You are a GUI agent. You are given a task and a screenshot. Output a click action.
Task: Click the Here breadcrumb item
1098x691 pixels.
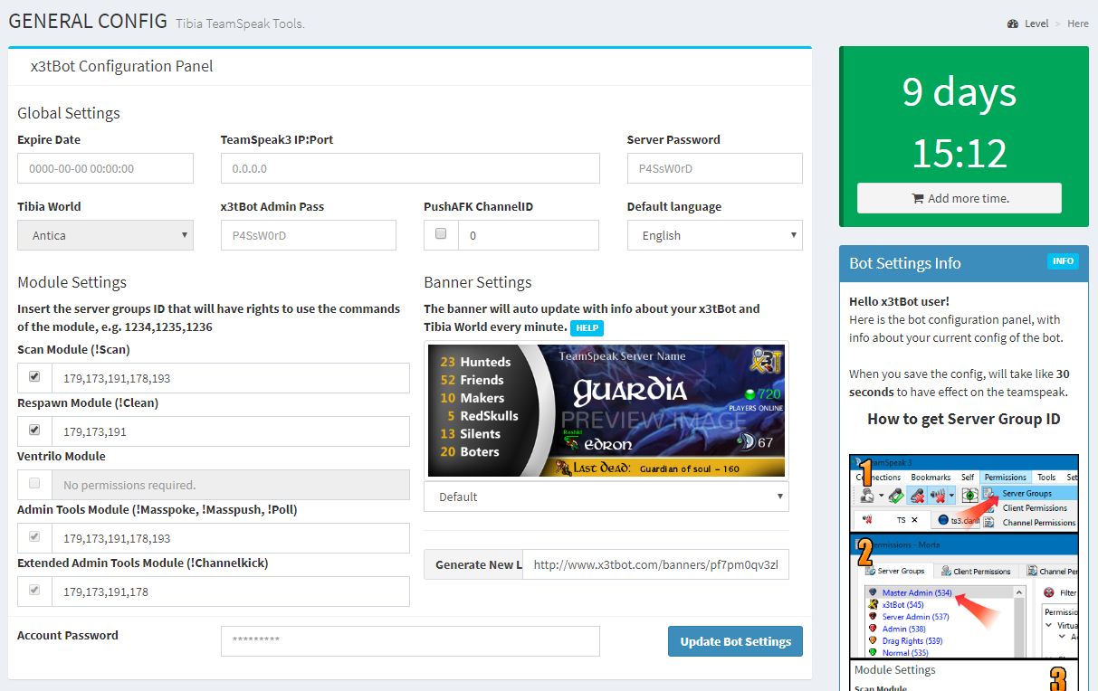1078,24
